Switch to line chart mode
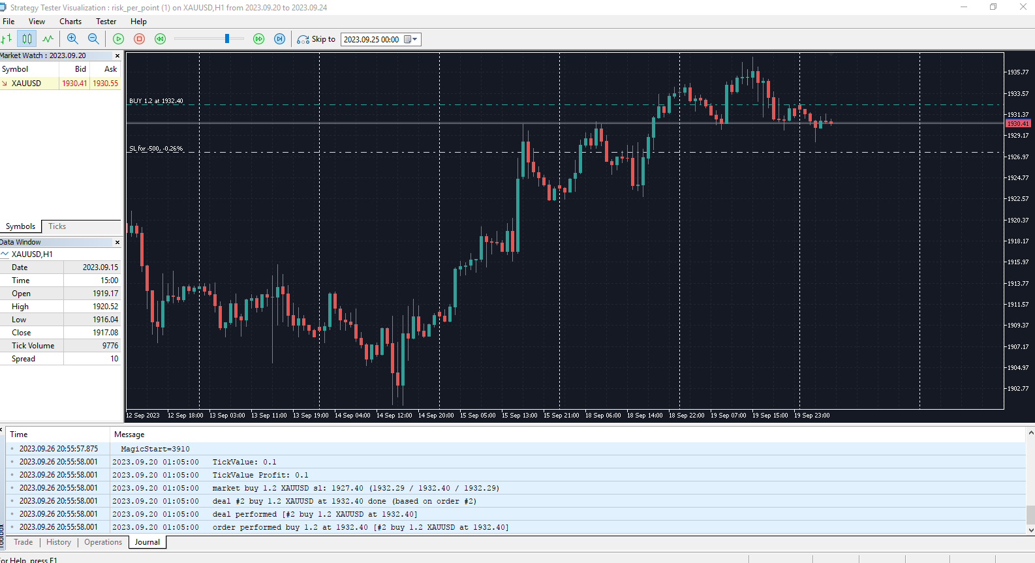The image size is (1035, 563). (48, 39)
